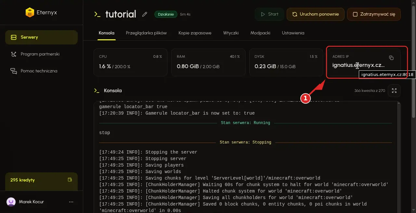Click Zatrzymywać się stop button
The image size is (416, 213).
point(374,14)
